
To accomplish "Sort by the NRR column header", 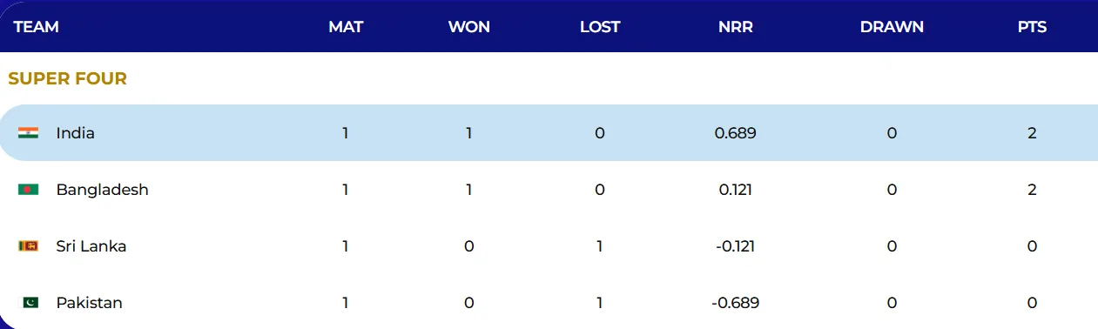I will point(737,27).
